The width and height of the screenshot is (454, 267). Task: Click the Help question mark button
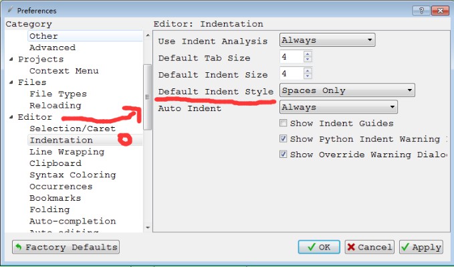tap(421, 11)
